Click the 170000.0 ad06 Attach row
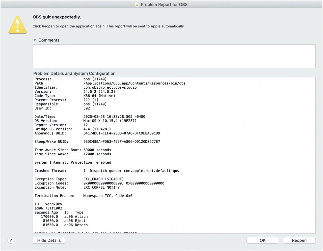Screen dimensions: 323x251 coord(64,217)
